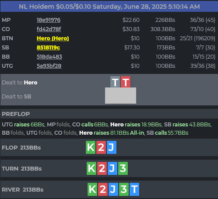The height and width of the screenshot is (199, 218).
Task: Open BB player link 518da483
Action: [x=49, y=57]
